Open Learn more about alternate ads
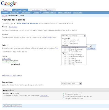The width and height of the screenshot is (109, 110). (44, 95)
